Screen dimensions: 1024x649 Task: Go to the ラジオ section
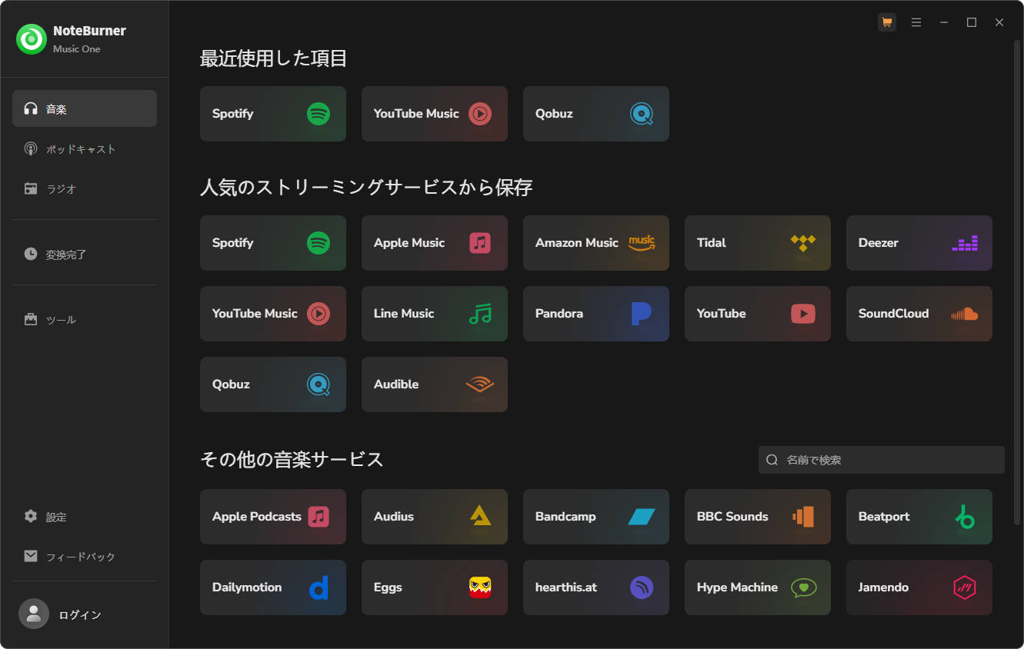pyautogui.click(x=85, y=188)
